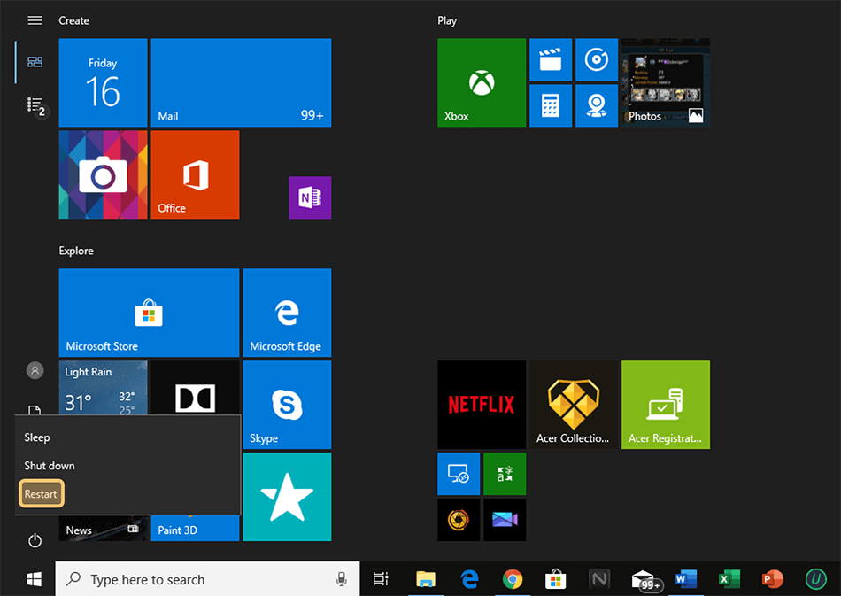Open the Office tile

tap(196, 174)
